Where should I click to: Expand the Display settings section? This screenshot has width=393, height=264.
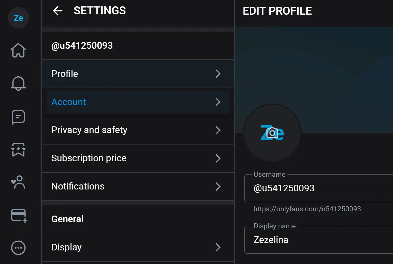coord(138,247)
